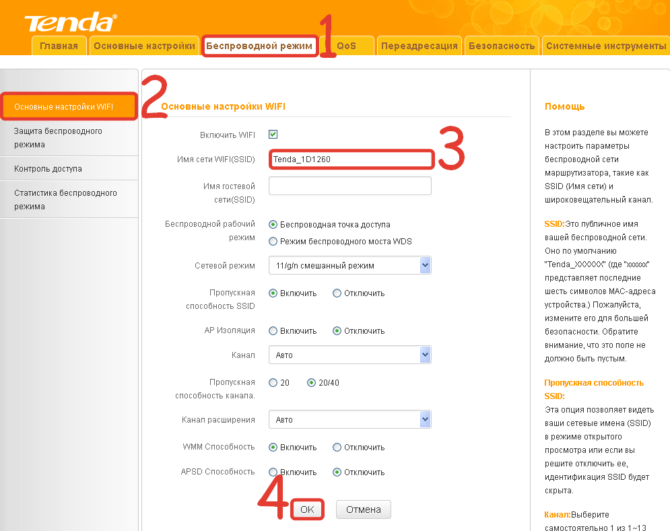Image resolution: width=670 pixels, height=531 pixels.
Task: Disable WMM Способность
Action: [337, 448]
